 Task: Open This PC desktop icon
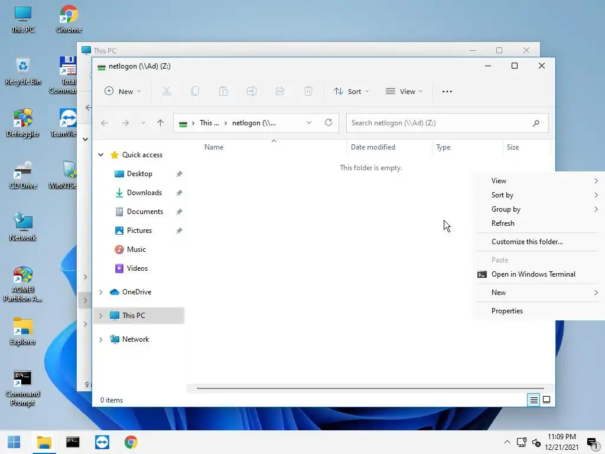point(23,20)
